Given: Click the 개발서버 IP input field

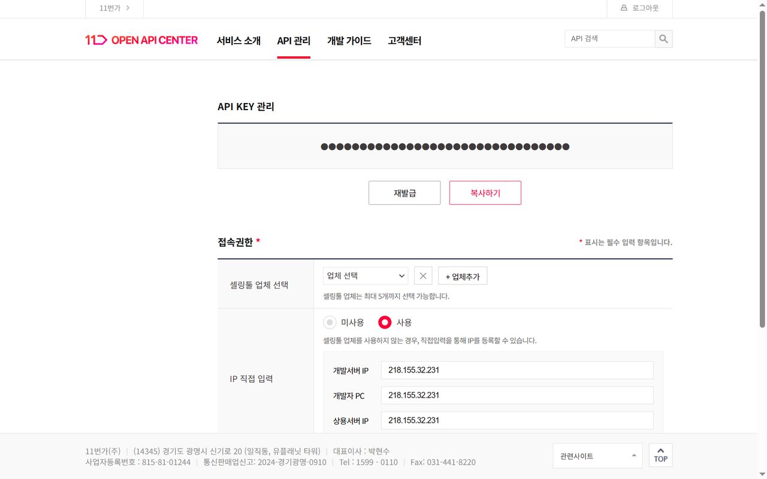Looking at the screenshot, I should pos(517,370).
